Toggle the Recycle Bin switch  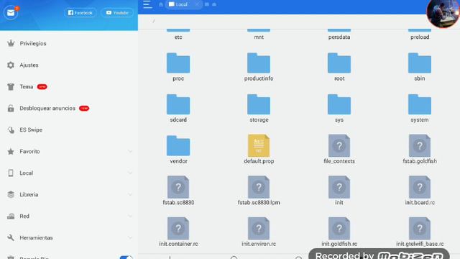pos(126,258)
